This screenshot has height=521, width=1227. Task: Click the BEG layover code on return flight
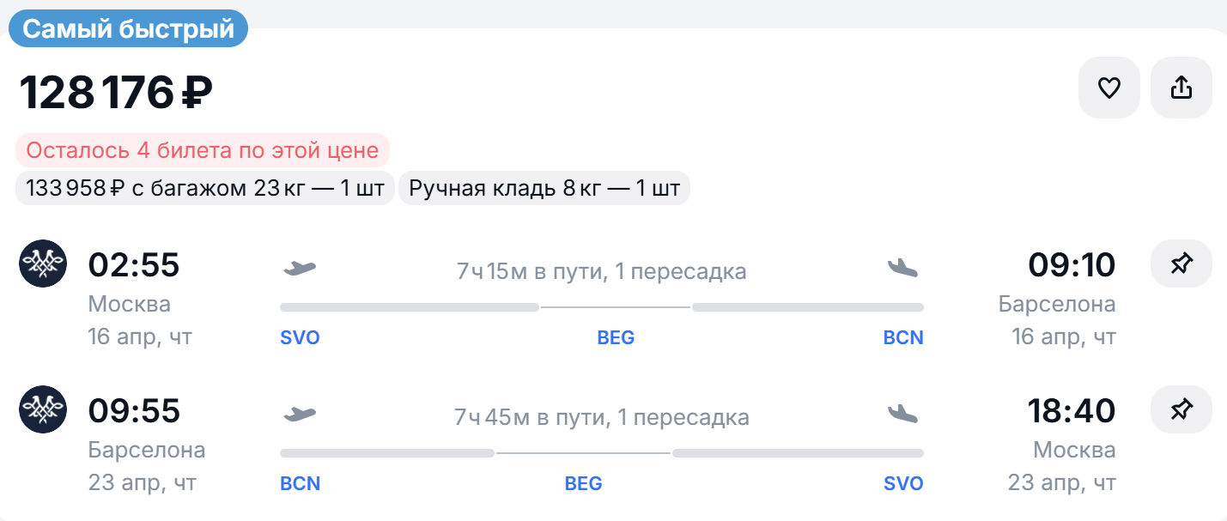pyautogui.click(x=583, y=484)
